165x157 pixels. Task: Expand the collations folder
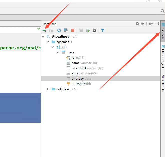point(48,89)
